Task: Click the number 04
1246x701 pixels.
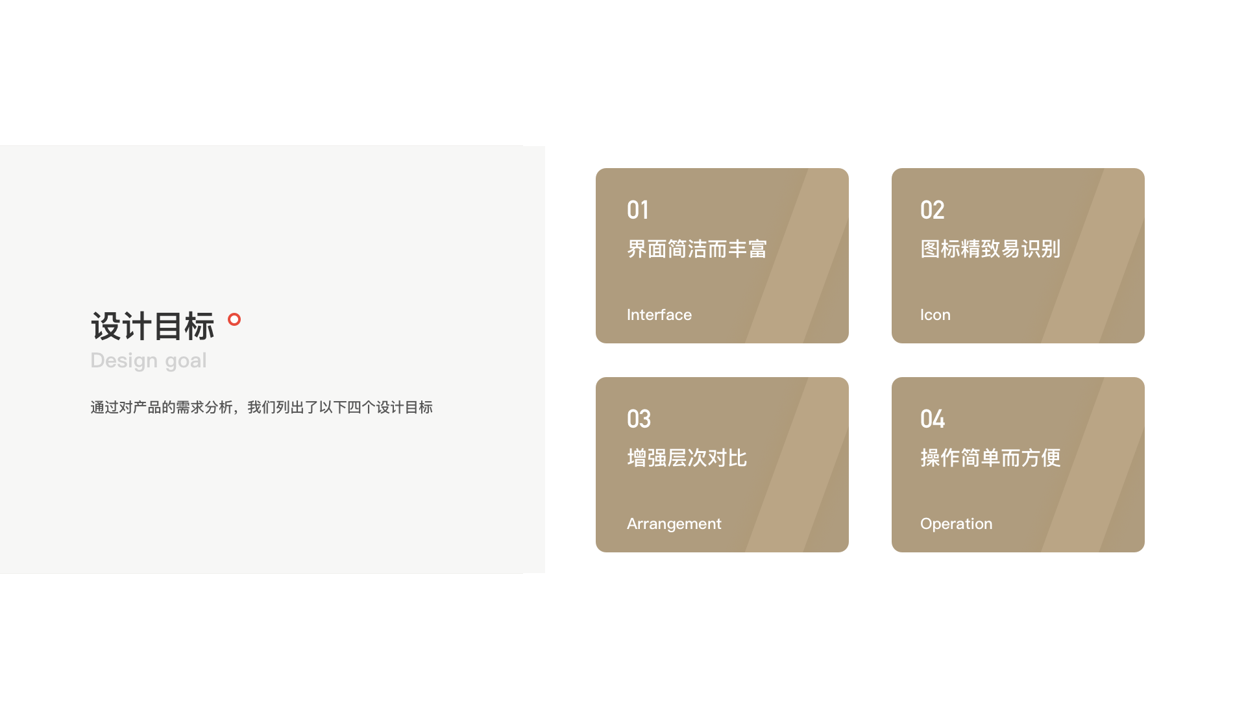Action: (933, 419)
